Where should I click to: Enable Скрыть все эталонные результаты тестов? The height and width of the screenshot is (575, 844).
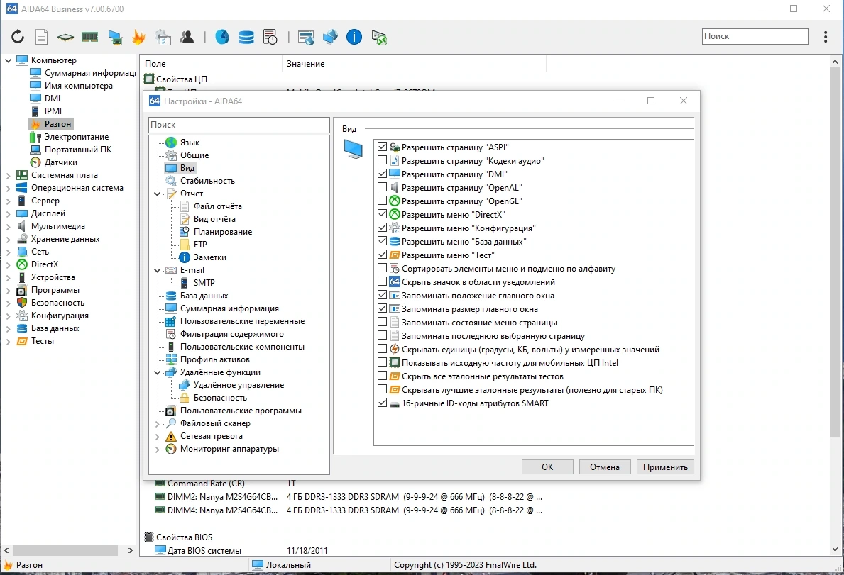pyautogui.click(x=382, y=376)
